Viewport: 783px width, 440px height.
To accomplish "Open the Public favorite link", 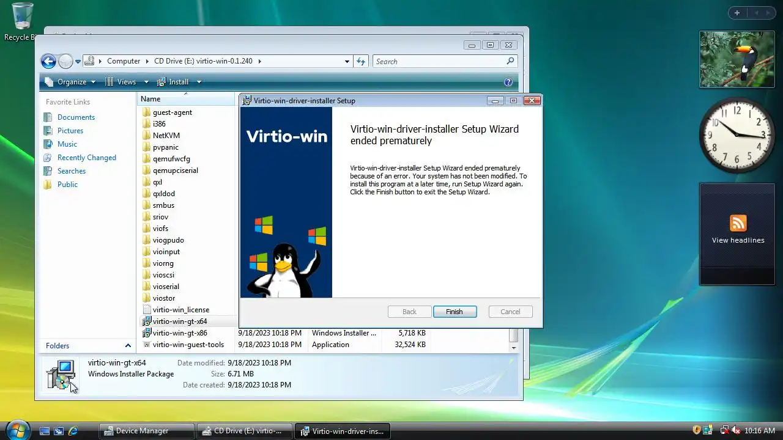I will pos(67,185).
